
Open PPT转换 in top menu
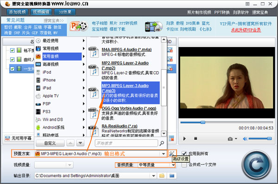221,12
